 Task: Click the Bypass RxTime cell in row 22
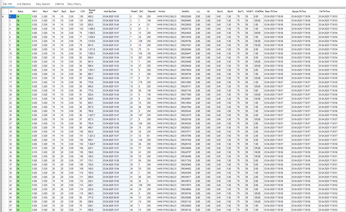coord(304,103)
